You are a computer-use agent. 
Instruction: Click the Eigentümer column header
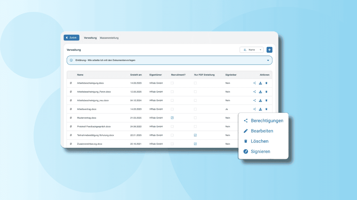(156, 75)
